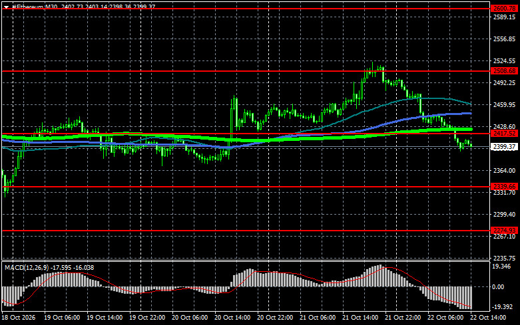Click the 18 Oct 2026 date label

[x=18, y=318]
